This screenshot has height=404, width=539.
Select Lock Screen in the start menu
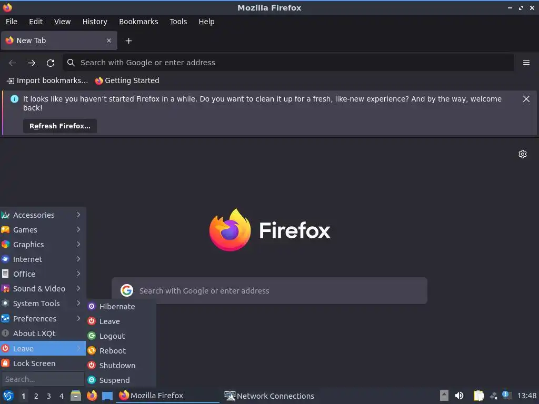43,363
